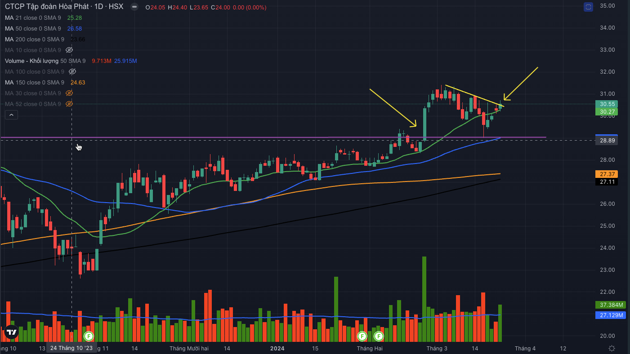Click the 2024 label on time axis
The image size is (630, 354).
point(277,348)
